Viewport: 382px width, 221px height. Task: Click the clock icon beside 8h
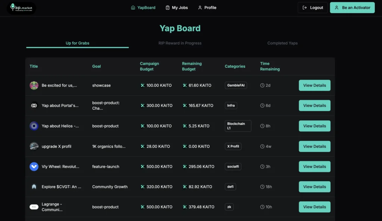262,126
